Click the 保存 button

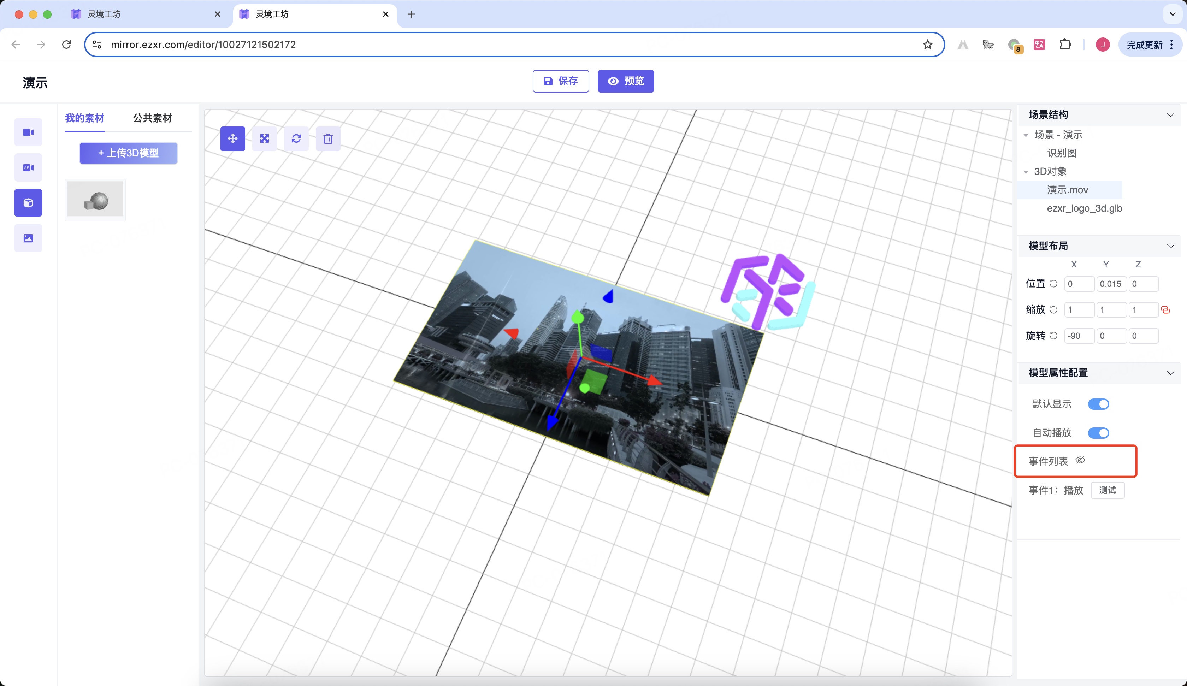point(561,81)
